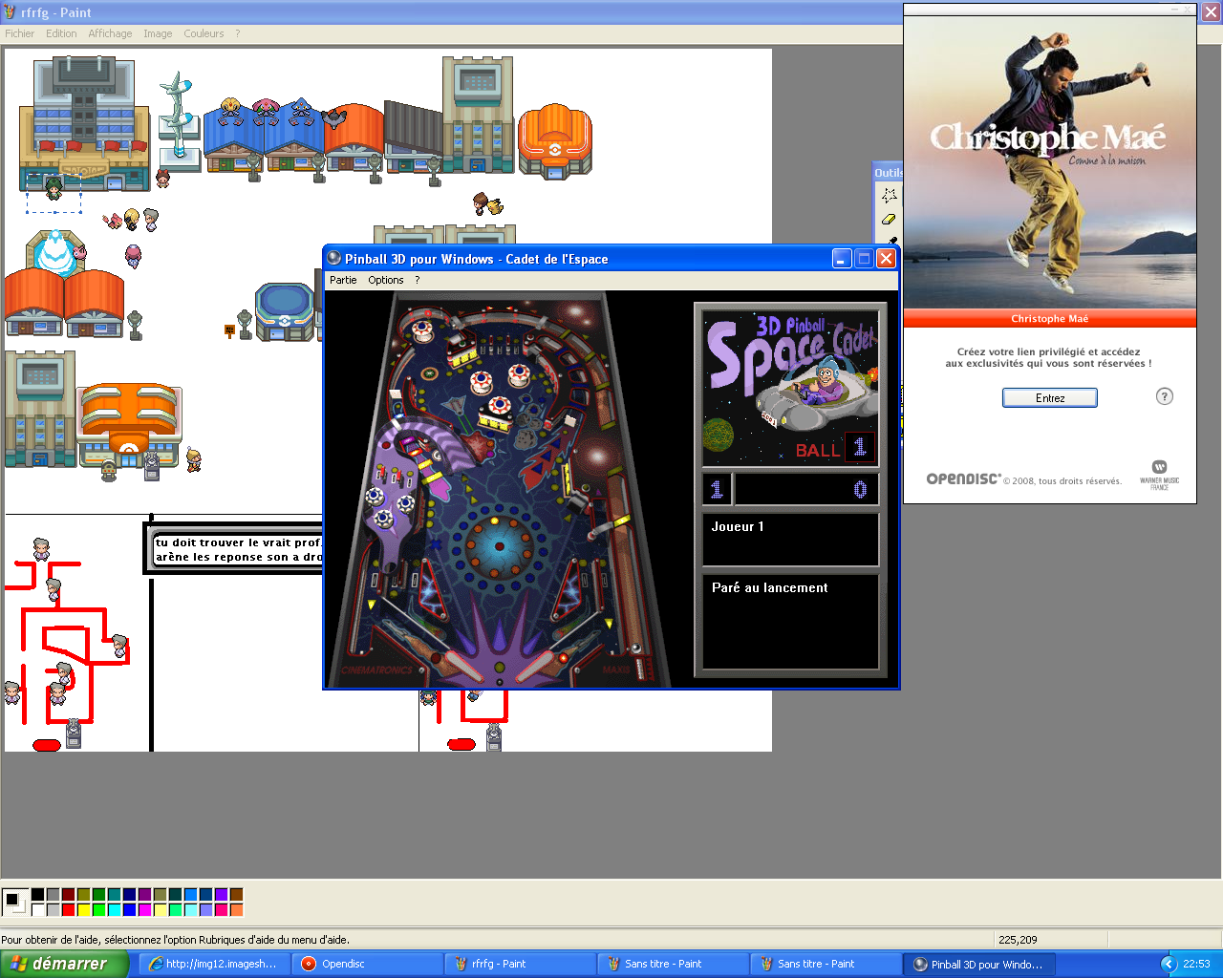Open the Image menu in Paint

[x=158, y=33]
